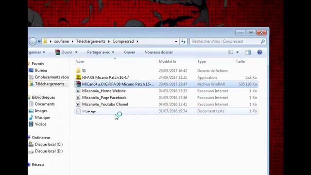Open the S1 folder icon
Screen dimensions: 311x175
point(78,70)
